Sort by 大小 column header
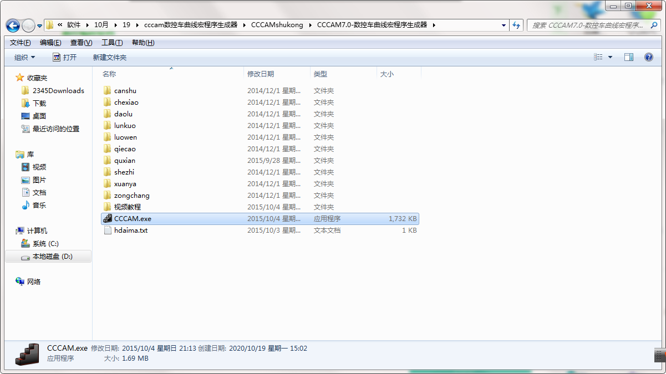 click(x=387, y=74)
